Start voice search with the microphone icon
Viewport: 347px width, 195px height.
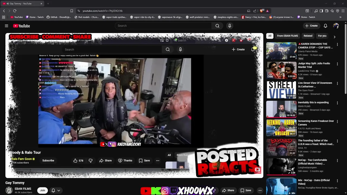230,26
